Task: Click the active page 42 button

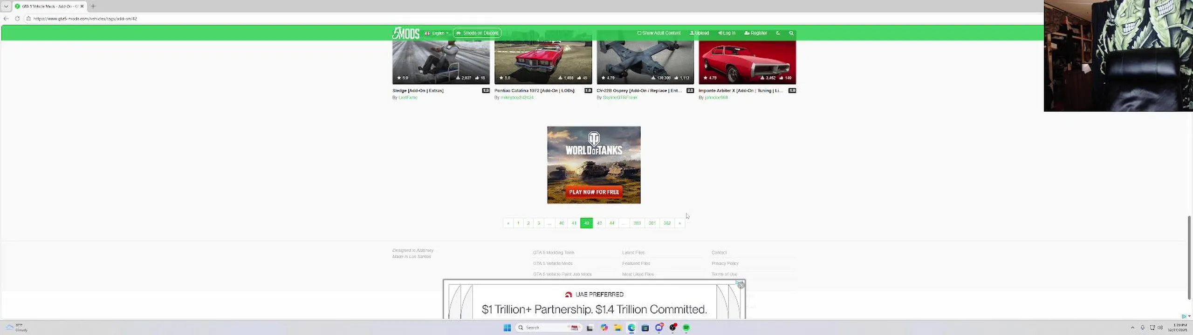Action: pyautogui.click(x=587, y=223)
